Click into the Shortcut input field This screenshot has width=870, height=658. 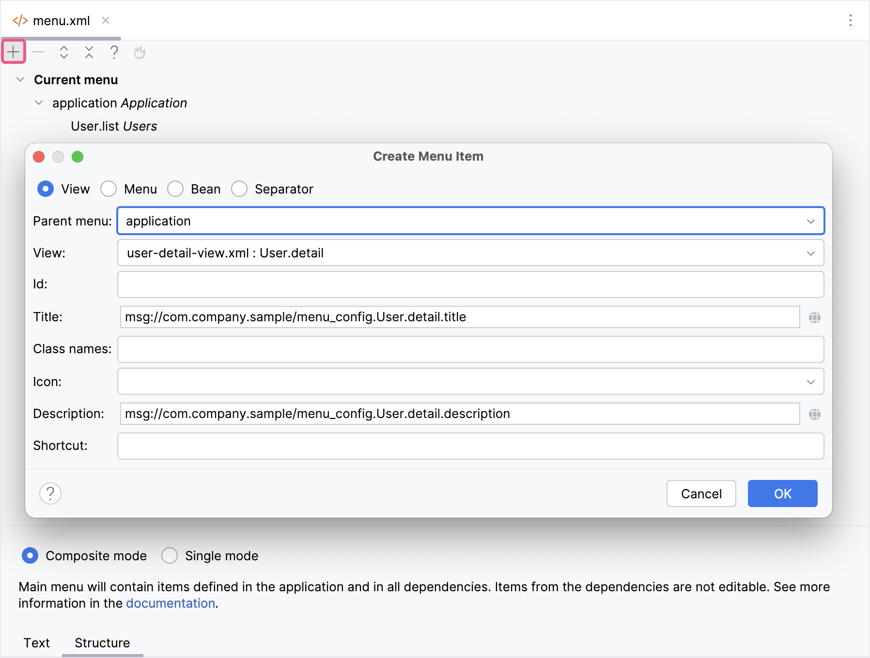pos(470,446)
